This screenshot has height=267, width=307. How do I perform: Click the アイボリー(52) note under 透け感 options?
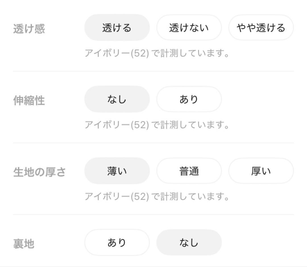point(157,53)
